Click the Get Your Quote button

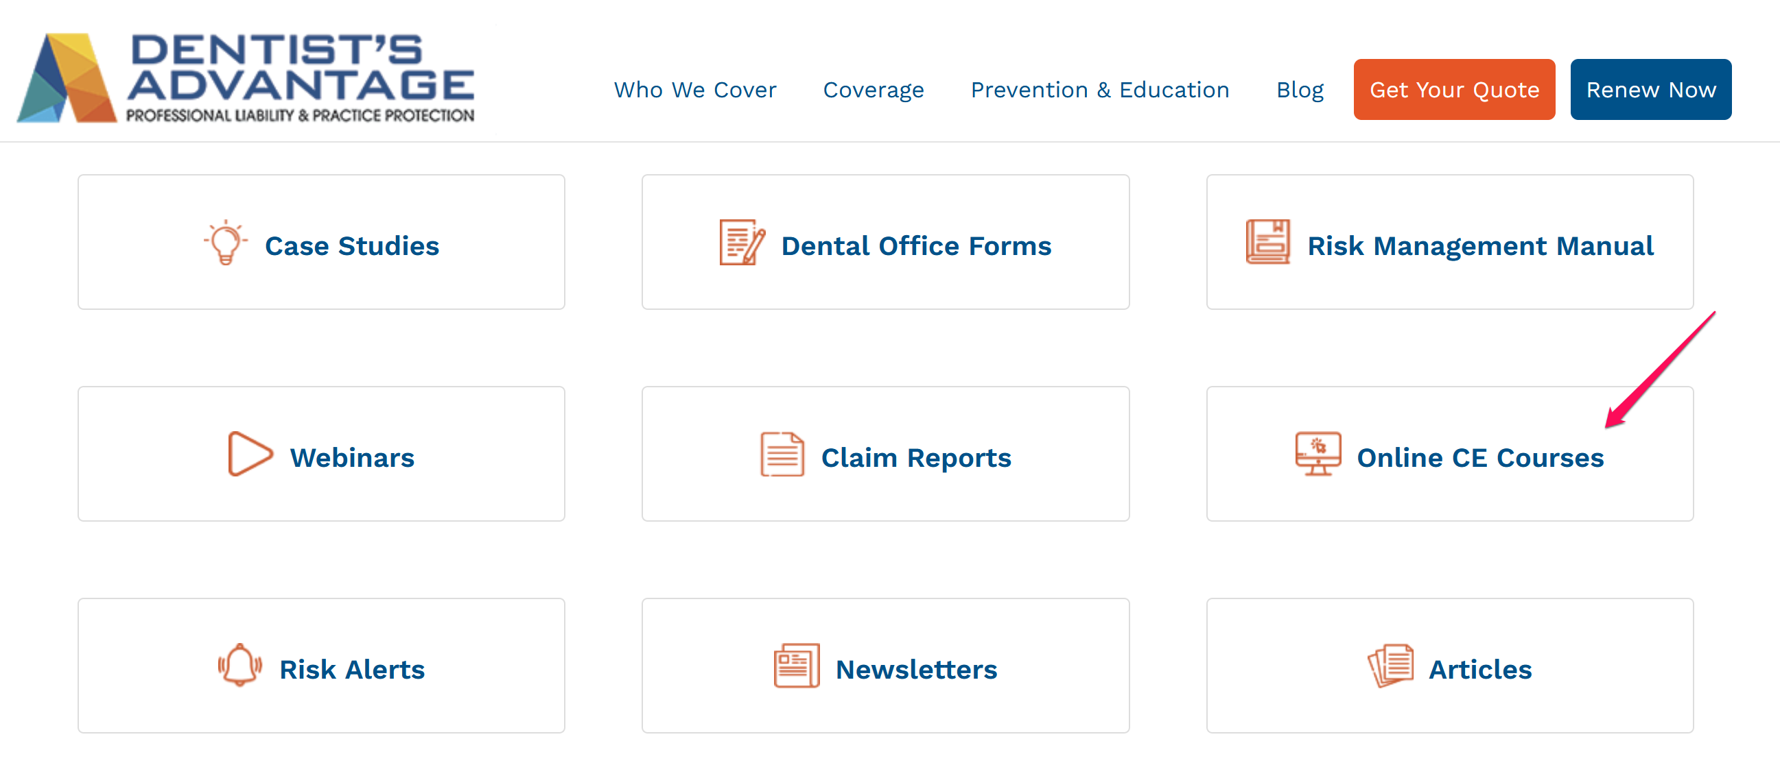coord(1454,90)
